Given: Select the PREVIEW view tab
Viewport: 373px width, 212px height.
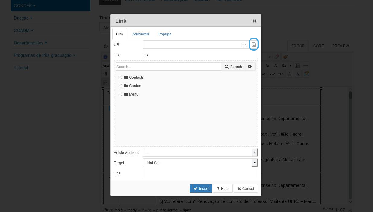Looking at the screenshot, I should (340, 46).
